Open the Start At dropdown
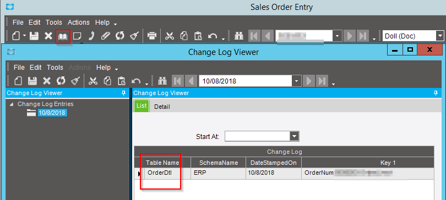This screenshot has width=446, height=200. tap(295, 136)
